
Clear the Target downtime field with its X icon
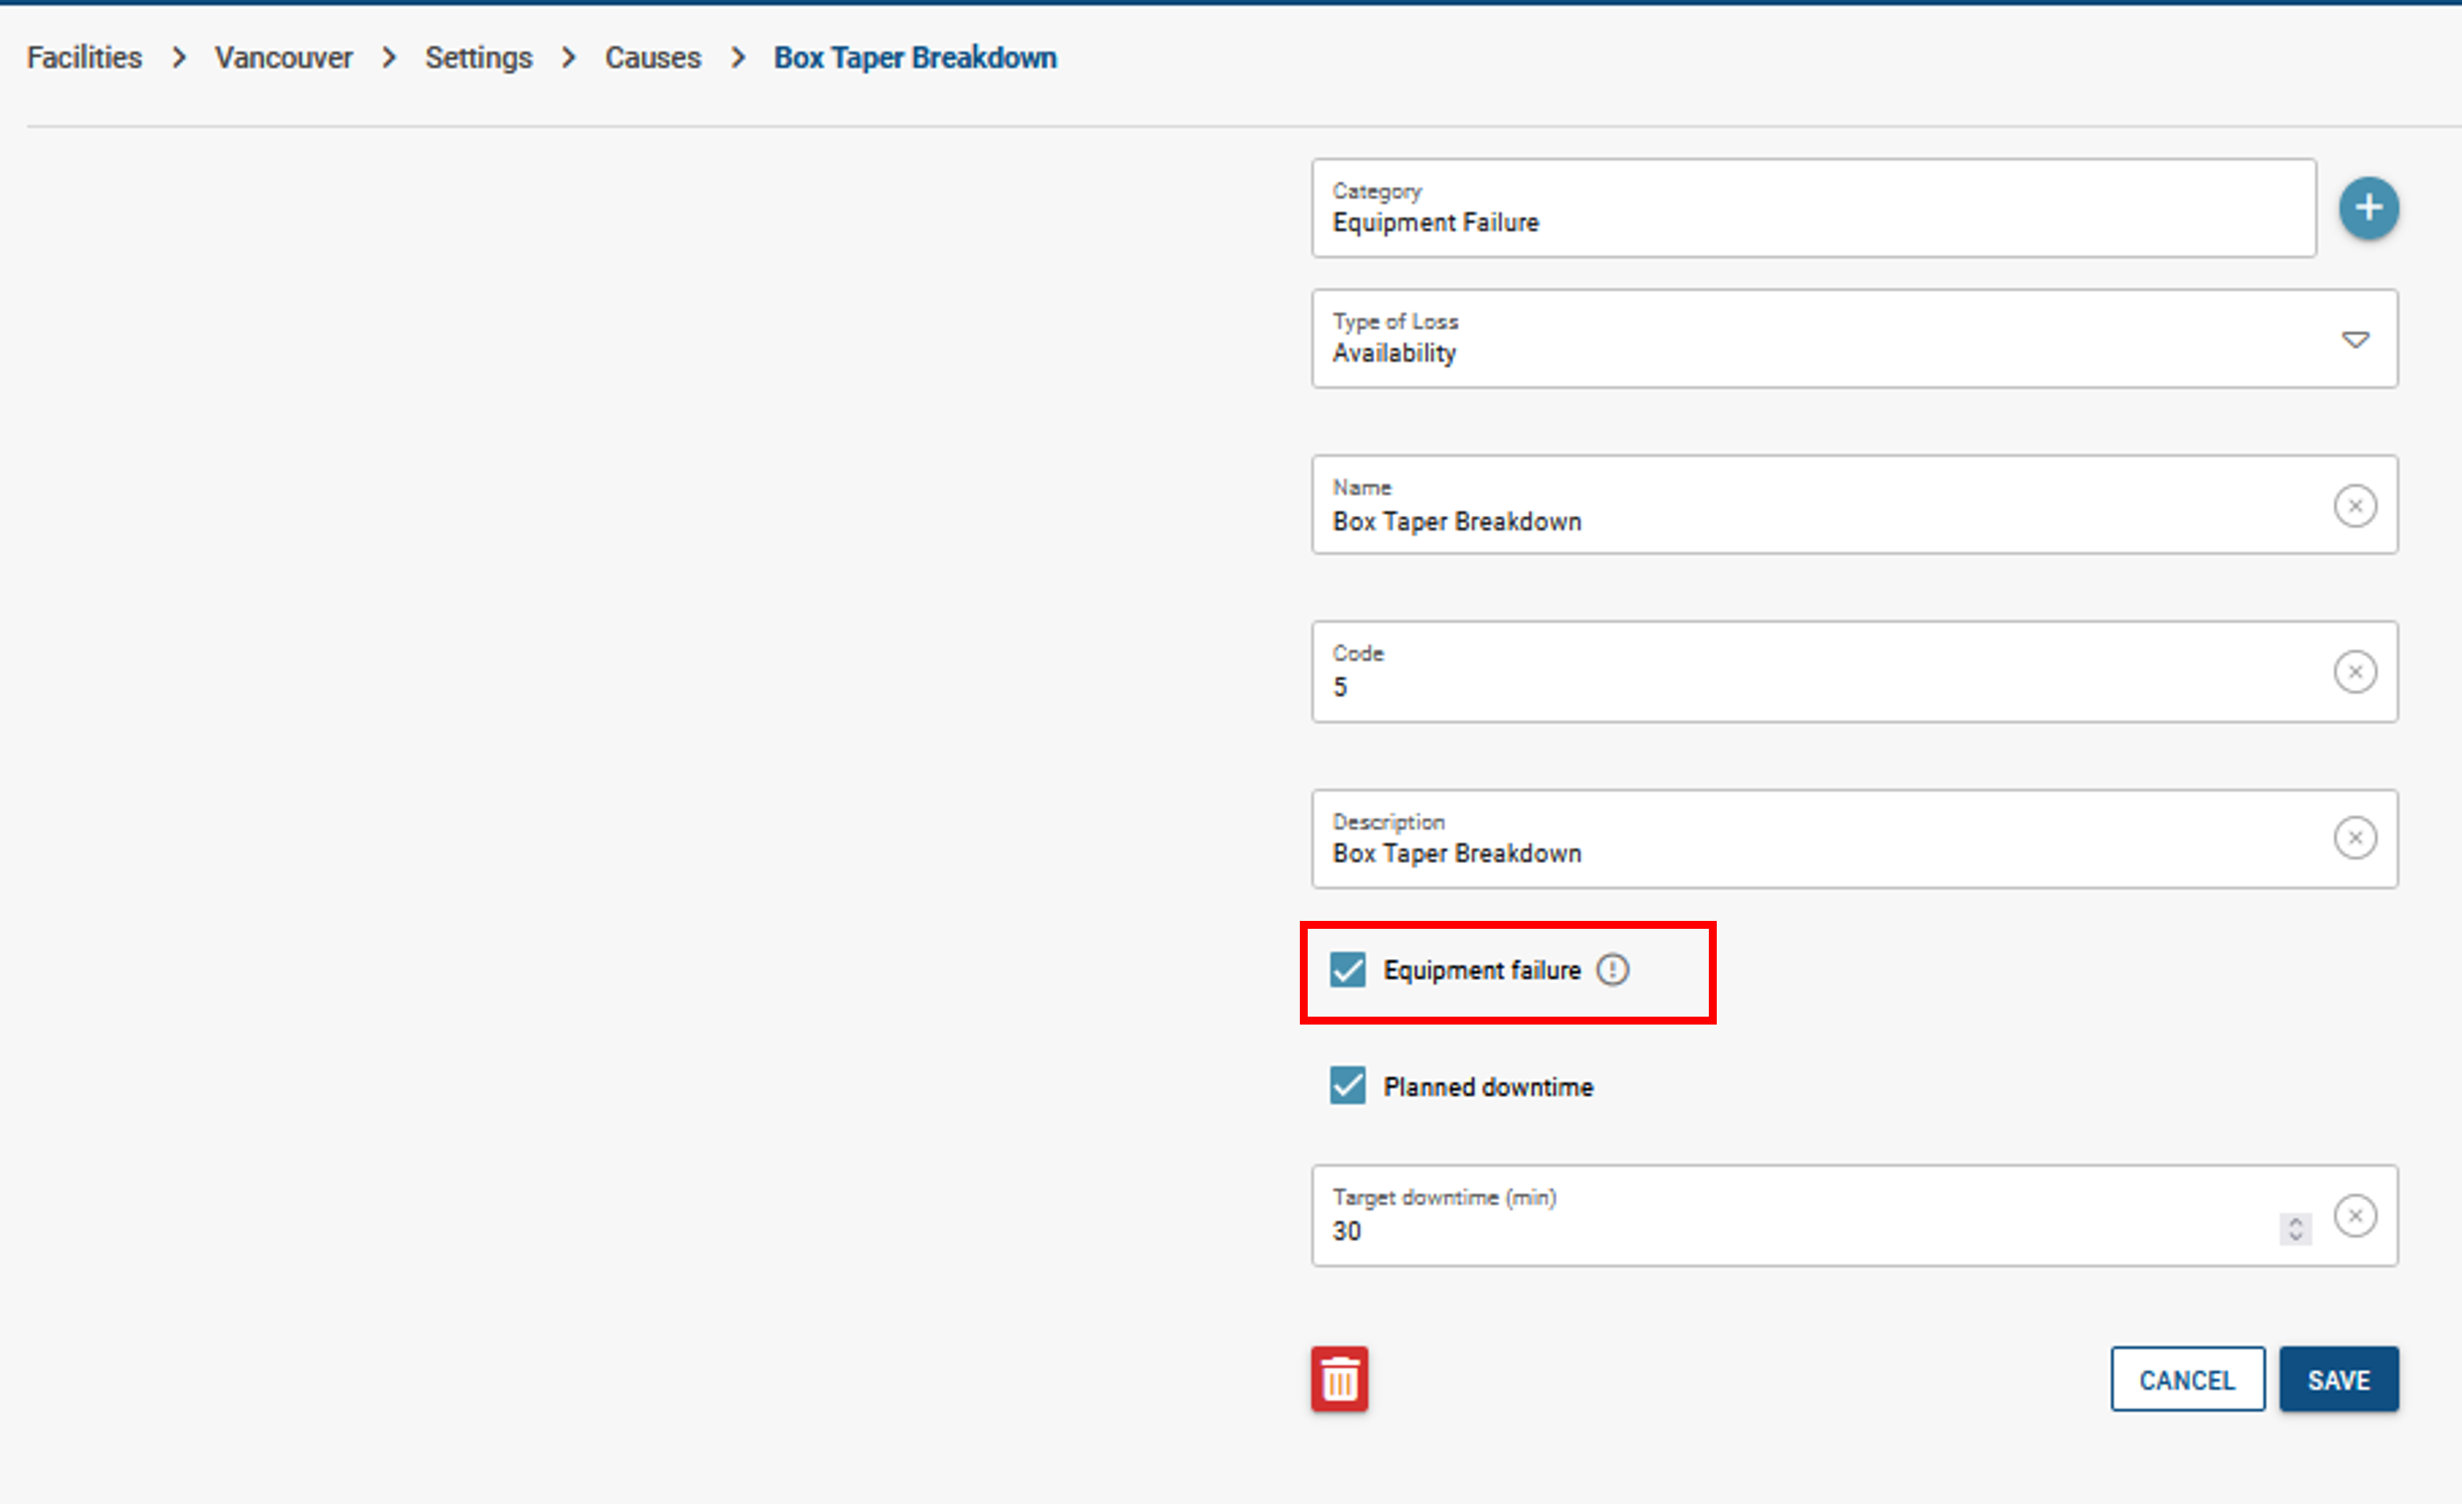(x=2355, y=1215)
